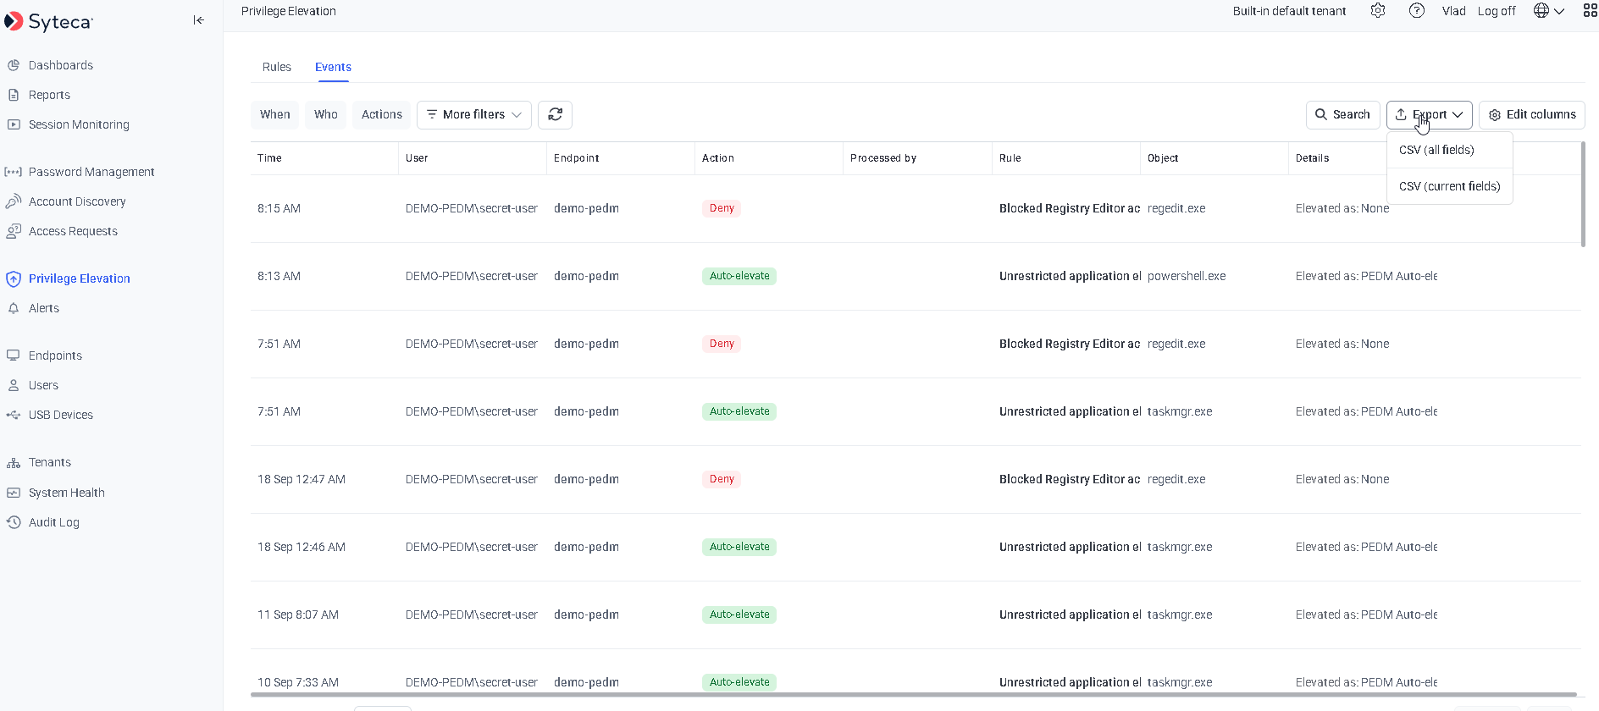Open the apps grid icon

(x=1590, y=11)
